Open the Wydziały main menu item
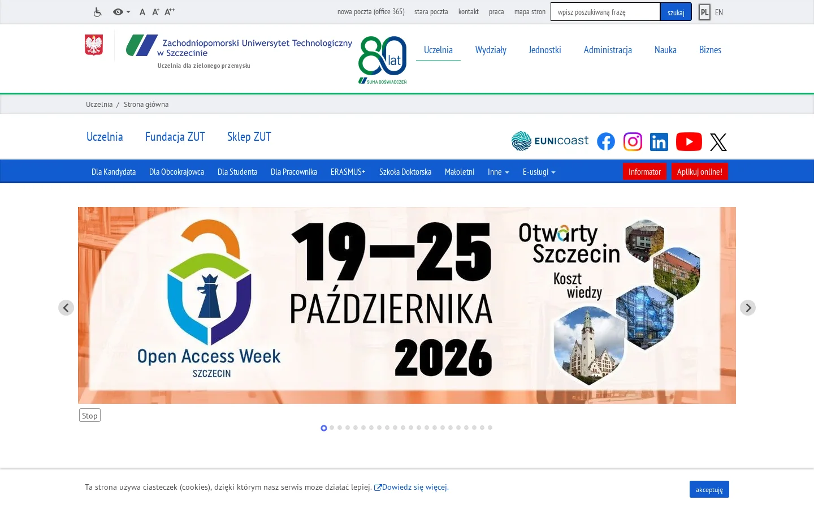The image size is (814, 509). tap(491, 50)
